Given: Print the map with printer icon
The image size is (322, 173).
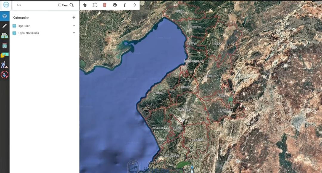Looking at the screenshot, I should [x=115, y=5].
